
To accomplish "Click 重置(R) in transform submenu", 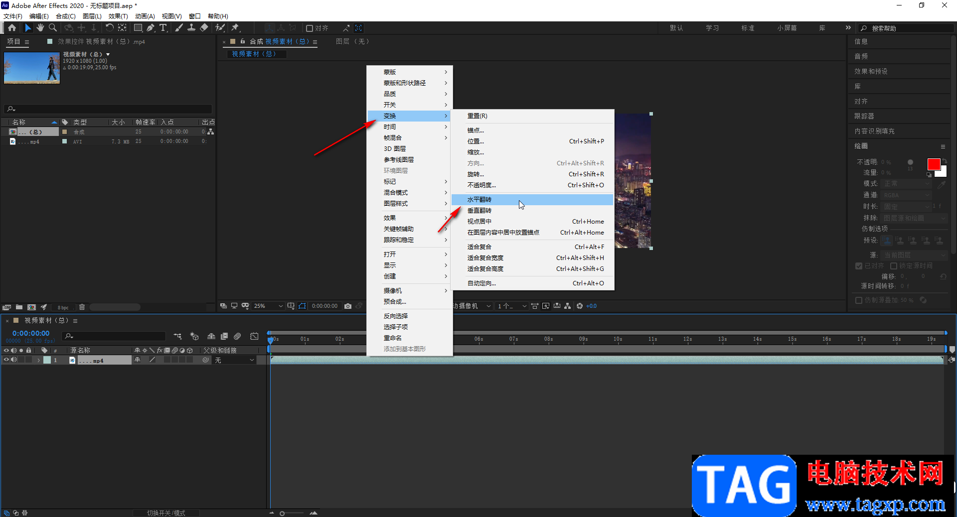I will click(532, 116).
